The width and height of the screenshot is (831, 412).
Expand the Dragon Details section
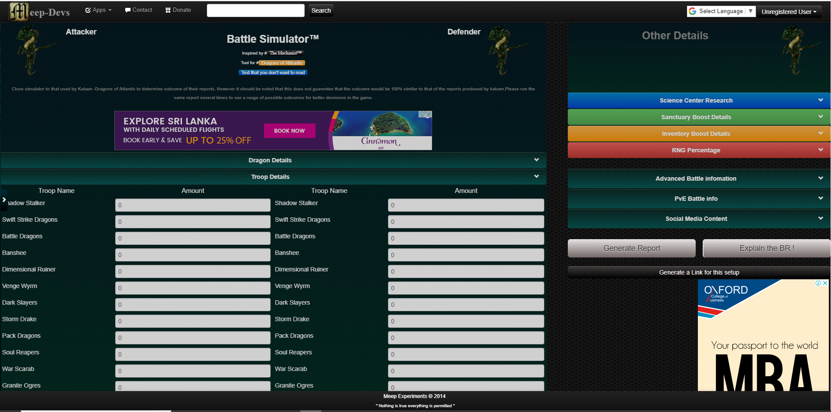click(273, 160)
